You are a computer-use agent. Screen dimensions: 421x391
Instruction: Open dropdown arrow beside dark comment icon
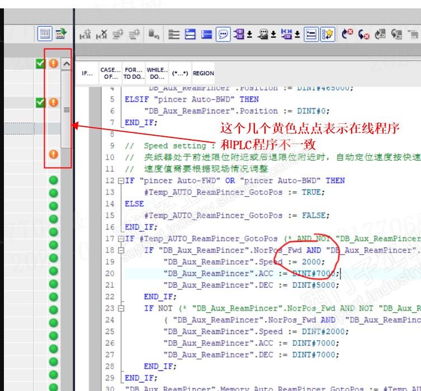click(x=273, y=34)
